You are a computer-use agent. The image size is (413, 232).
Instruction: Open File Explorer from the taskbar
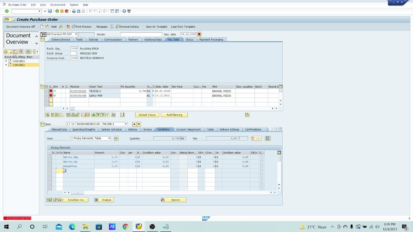click(86, 227)
